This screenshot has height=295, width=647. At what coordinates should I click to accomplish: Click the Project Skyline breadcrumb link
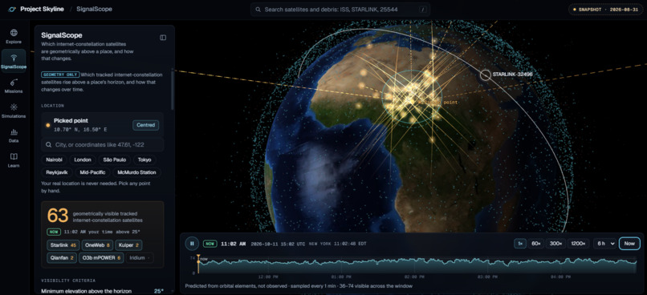click(42, 9)
